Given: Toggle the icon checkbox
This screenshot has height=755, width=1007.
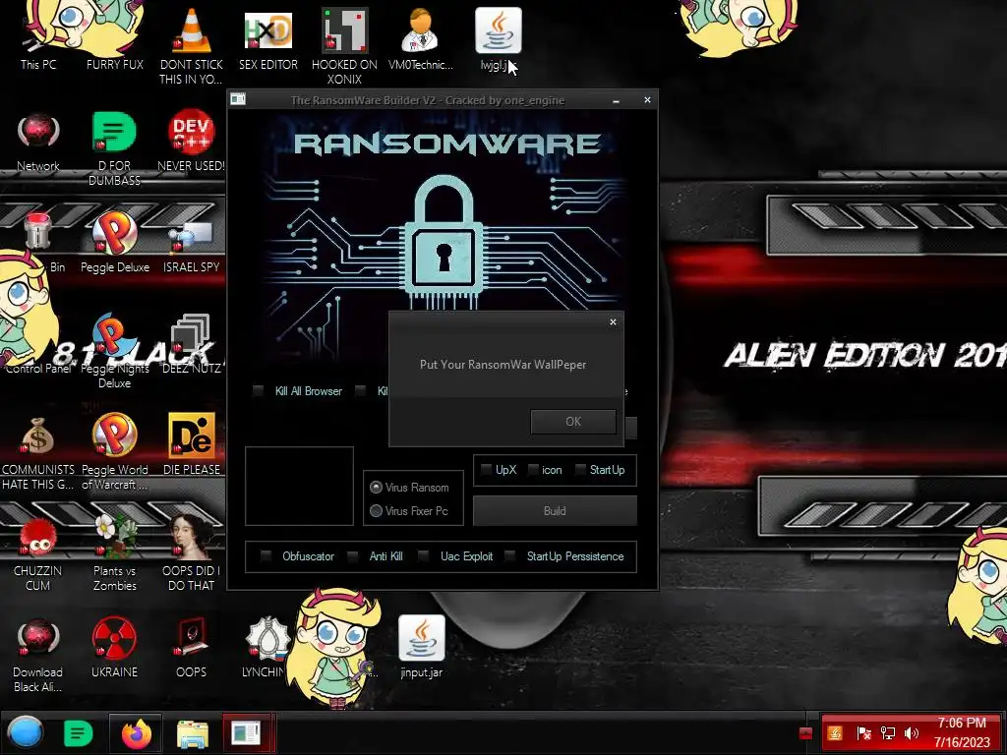Looking at the screenshot, I should (x=533, y=470).
